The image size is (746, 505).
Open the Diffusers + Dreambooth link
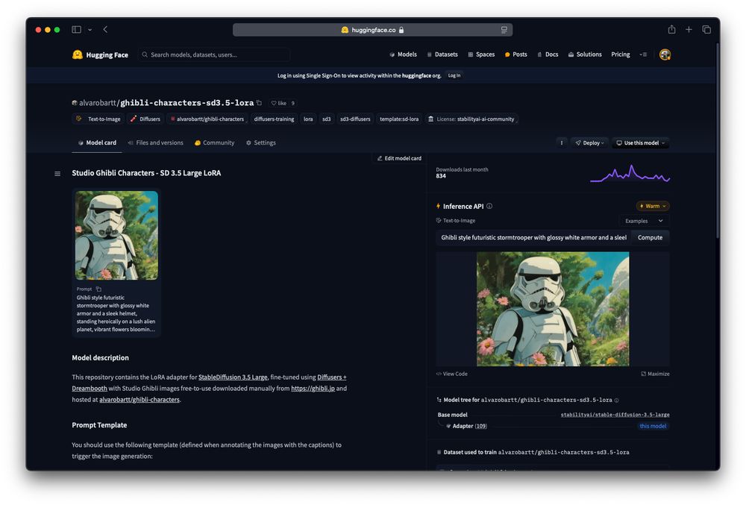(332, 377)
